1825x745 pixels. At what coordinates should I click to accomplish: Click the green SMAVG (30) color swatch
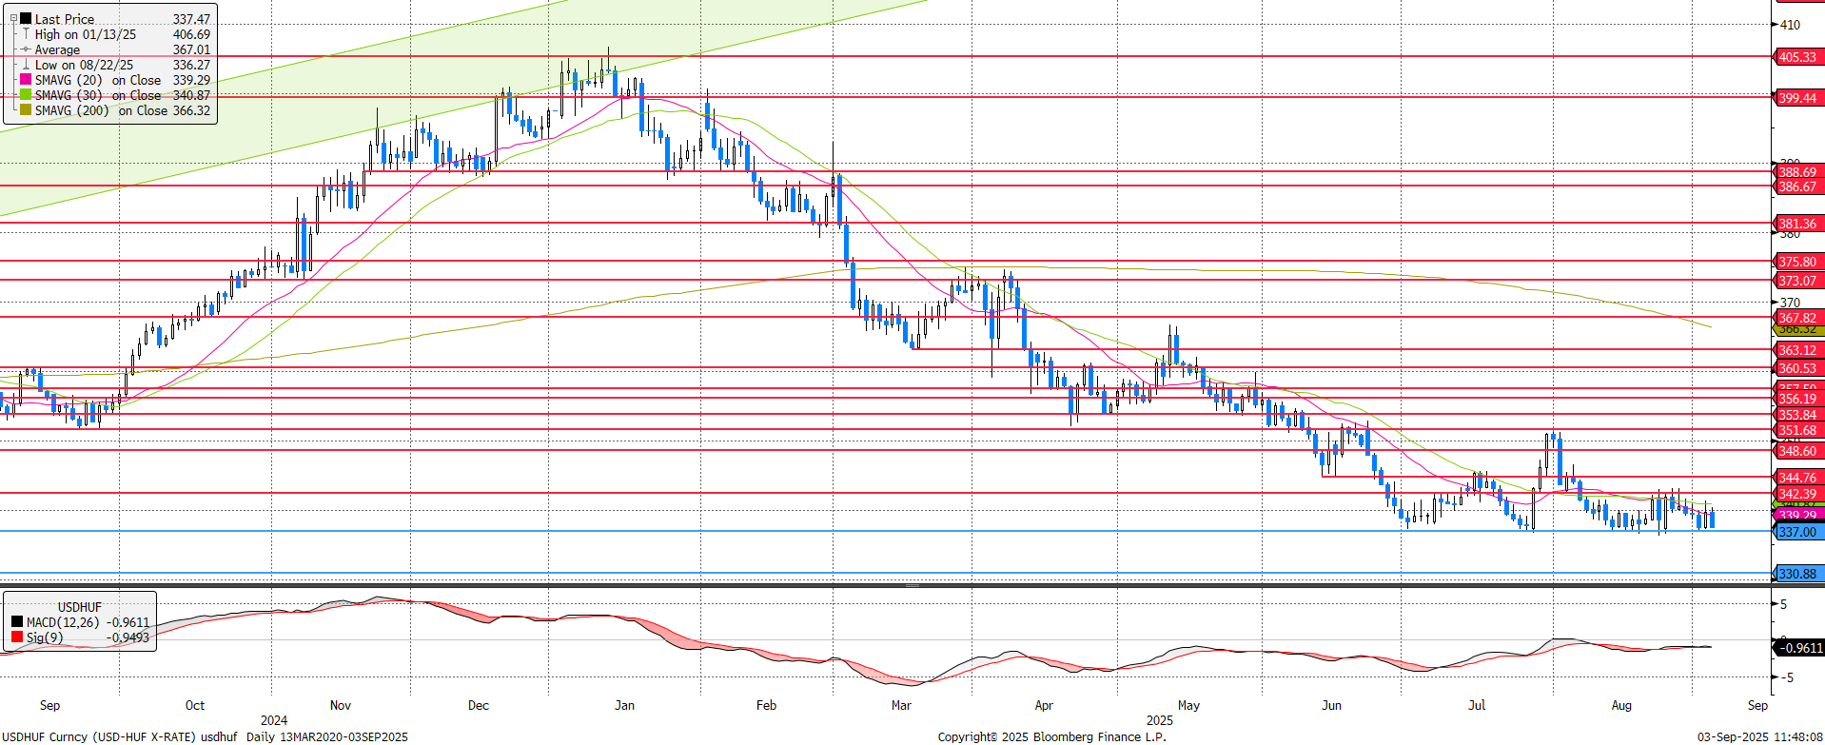(x=27, y=95)
